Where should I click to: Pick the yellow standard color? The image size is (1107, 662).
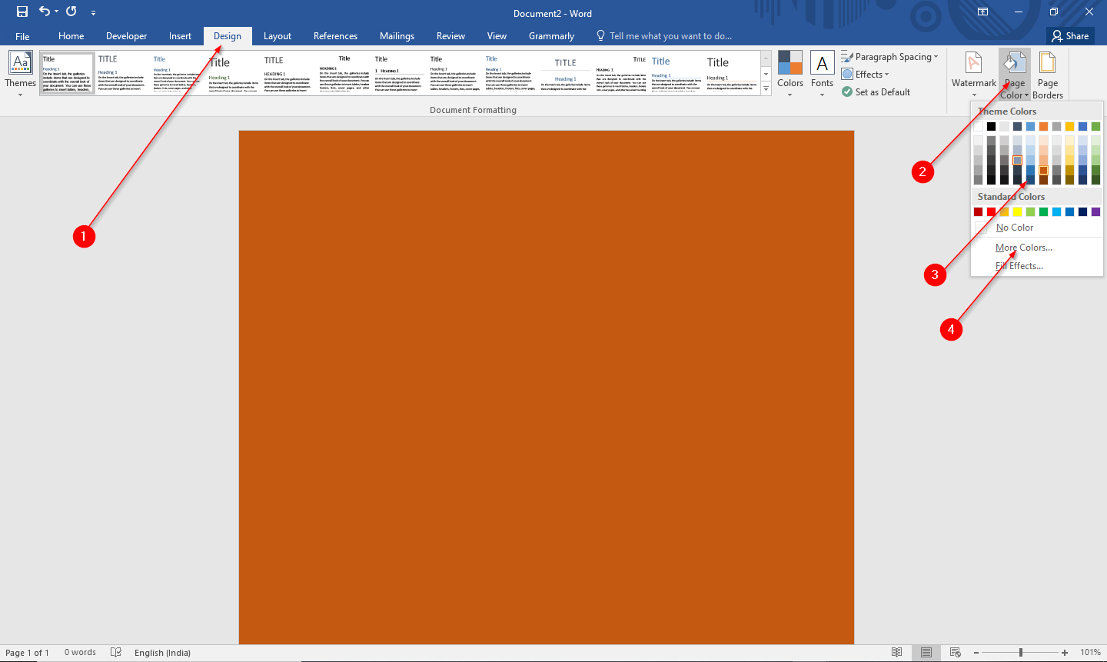(1017, 211)
